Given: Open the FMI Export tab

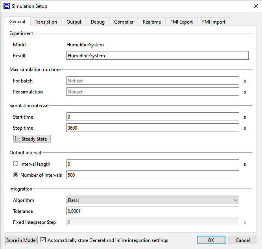Looking at the screenshot, I should click(x=181, y=22).
